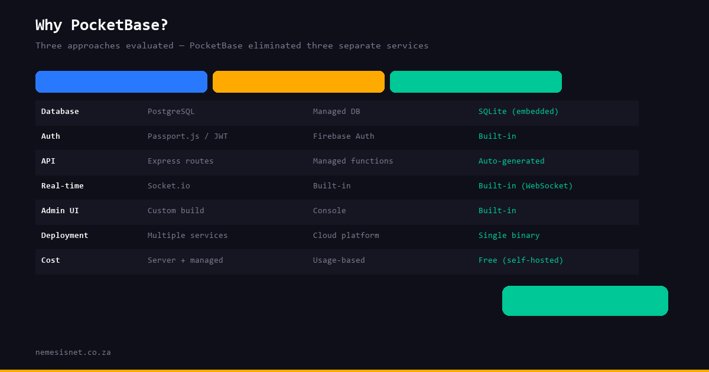Click the "Managed functions" cell

pos(353,161)
